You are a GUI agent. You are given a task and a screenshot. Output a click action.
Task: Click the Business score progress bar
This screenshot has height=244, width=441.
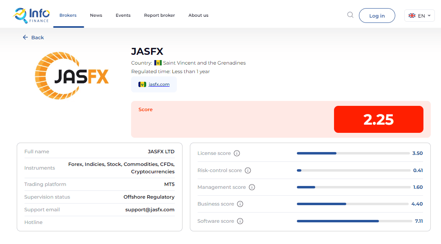[x=353, y=204]
